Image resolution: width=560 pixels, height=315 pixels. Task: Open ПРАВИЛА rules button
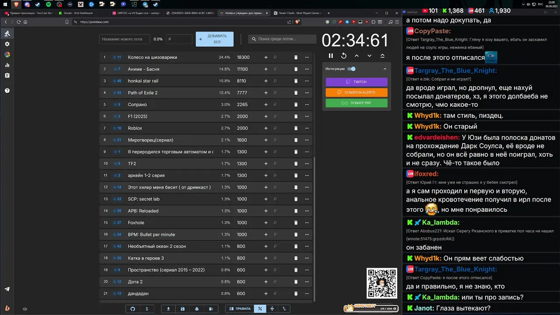pyautogui.click(x=240, y=308)
